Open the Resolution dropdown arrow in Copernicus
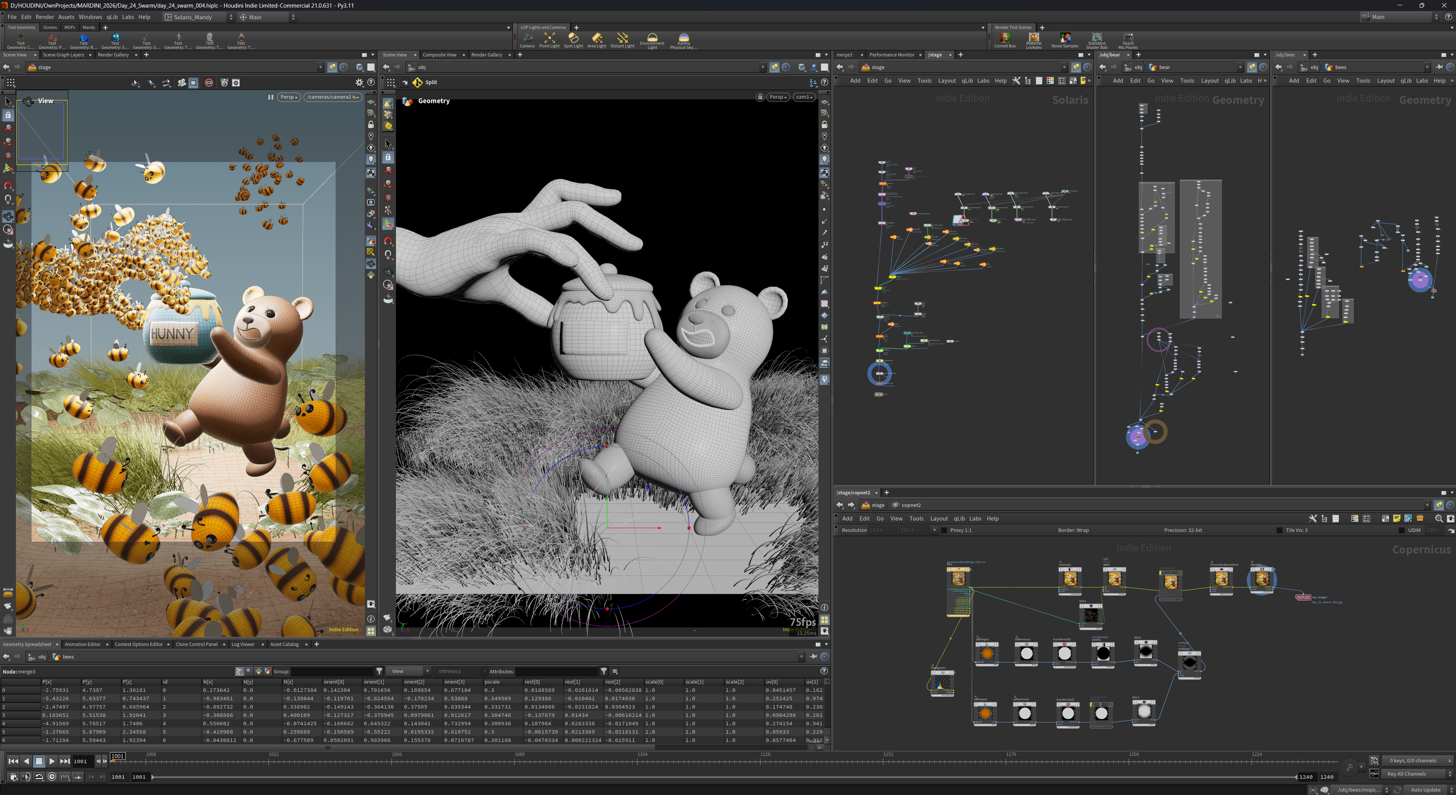Viewport: 1456px width, 795px height. coord(934,530)
